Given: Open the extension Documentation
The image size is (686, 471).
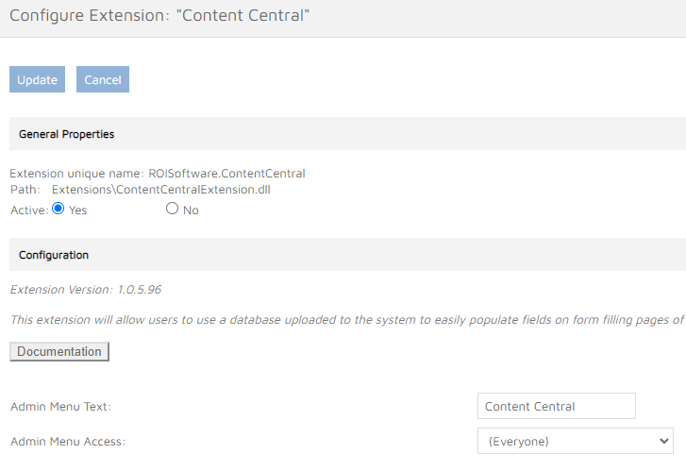Looking at the screenshot, I should pyautogui.click(x=59, y=352).
